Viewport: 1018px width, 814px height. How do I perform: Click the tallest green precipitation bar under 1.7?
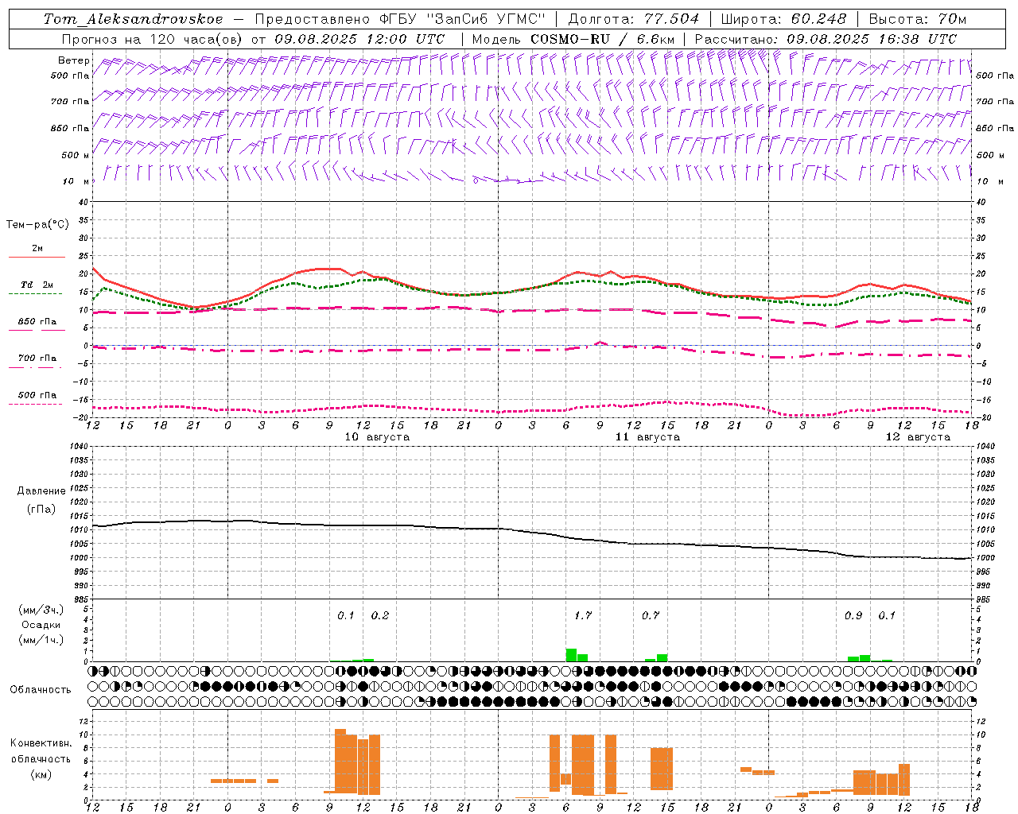[x=571, y=655]
